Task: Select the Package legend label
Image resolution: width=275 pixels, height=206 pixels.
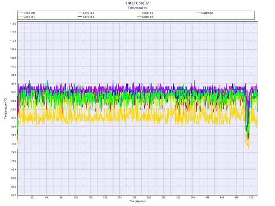Action: 207,13
